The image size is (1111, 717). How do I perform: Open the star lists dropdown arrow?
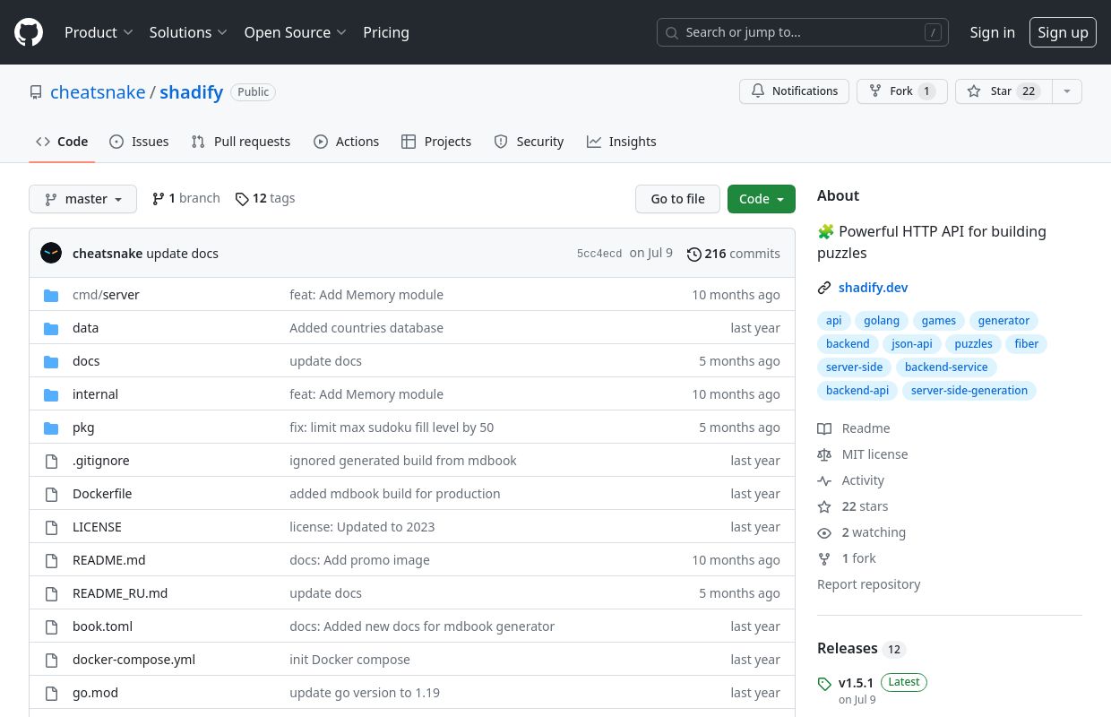click(1066, 91)
